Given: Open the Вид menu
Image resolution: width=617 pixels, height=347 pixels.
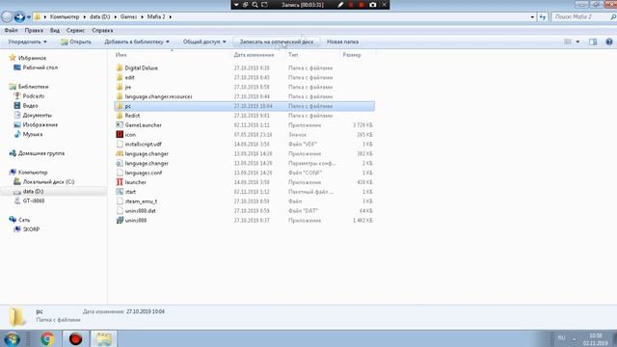Looking at the screenshot, I should (x=55, y=30).
